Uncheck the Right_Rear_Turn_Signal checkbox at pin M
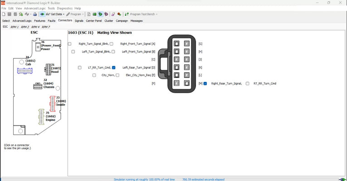This screenshot has width=347, height=181. [x=205, y=84]
